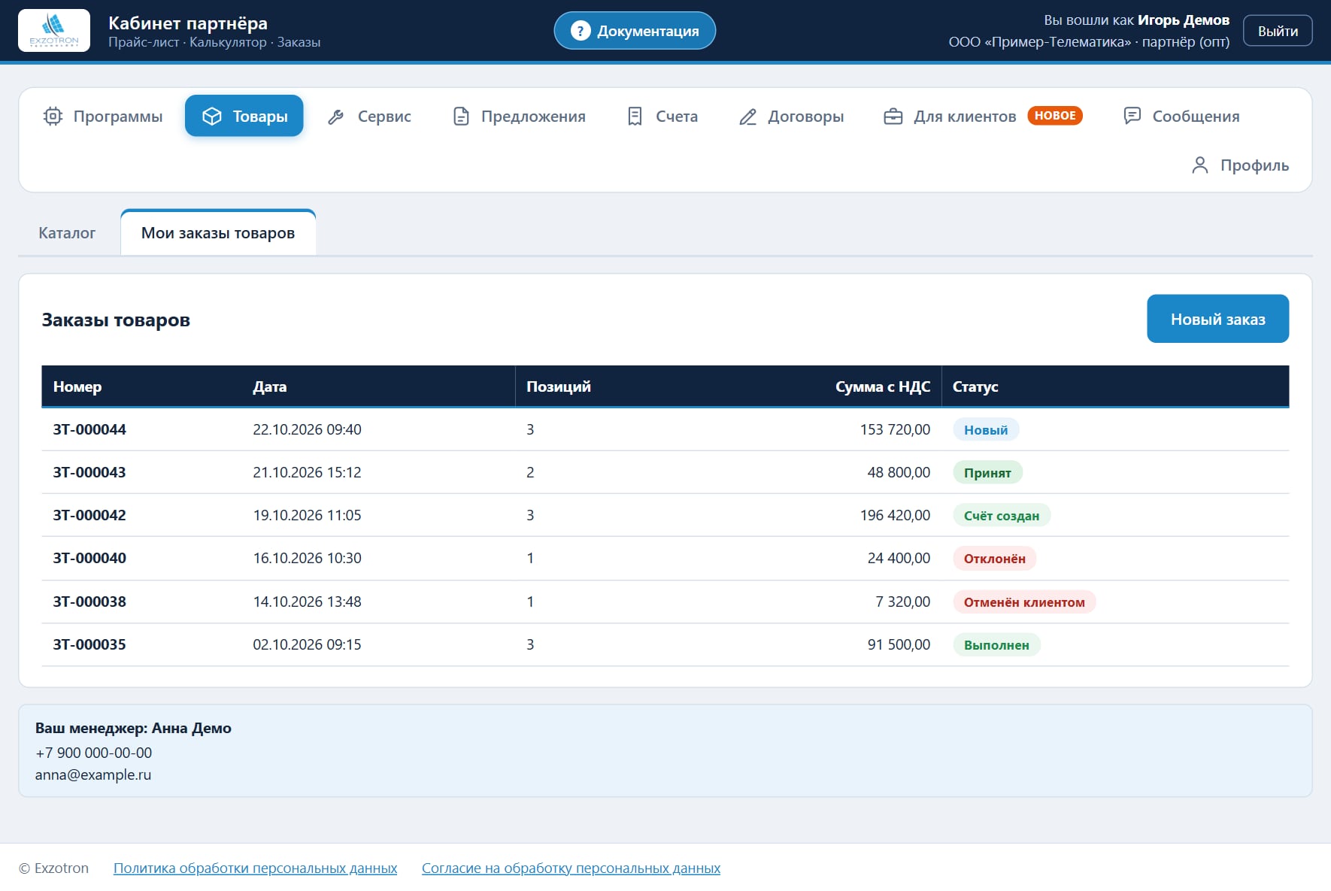Click the Сервис wrench icon
This screenshot has height=891, width=1331.
(x=336, y=117)
